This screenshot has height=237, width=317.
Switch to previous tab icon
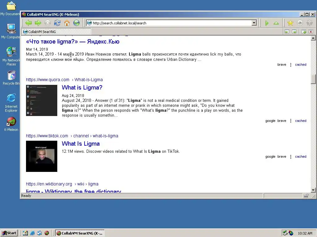tap(287, 31)
